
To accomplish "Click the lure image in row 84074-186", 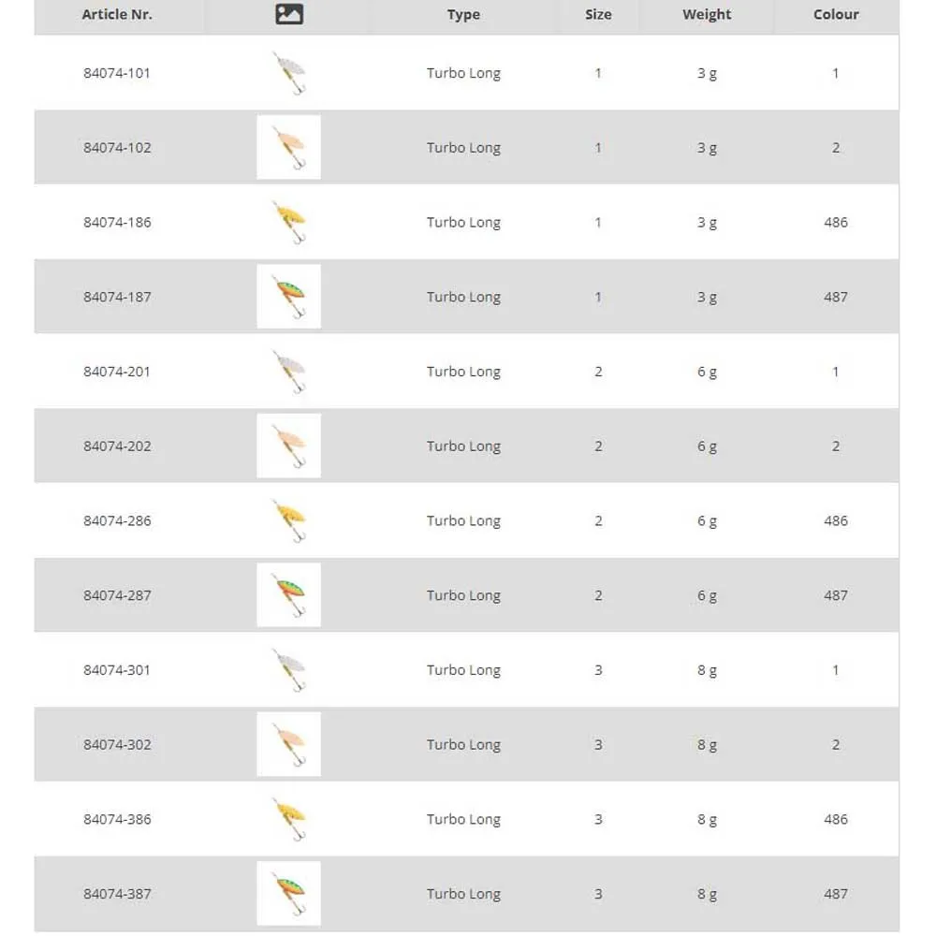I will 289,222.
